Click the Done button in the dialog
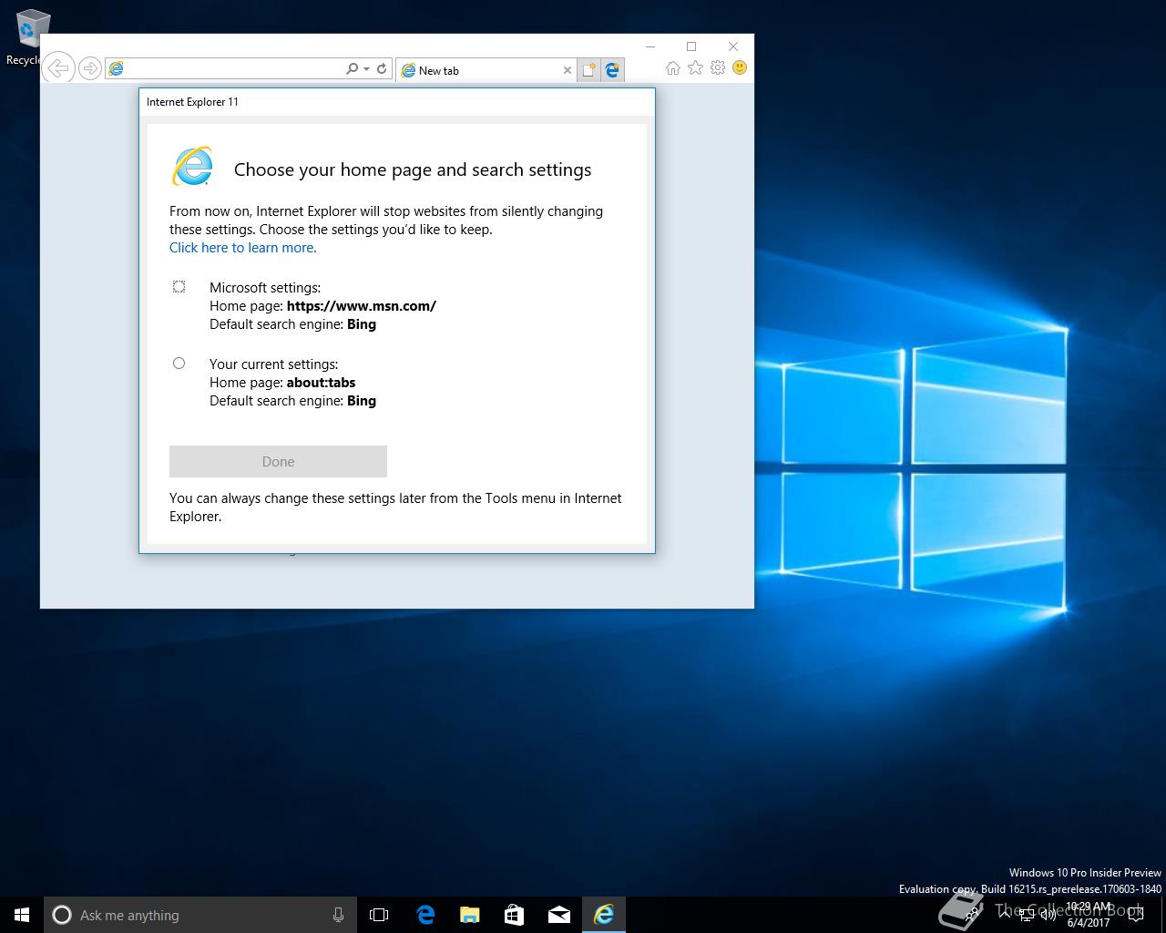The height and width of the screenshot is (933, 1166). coord(278,461)
